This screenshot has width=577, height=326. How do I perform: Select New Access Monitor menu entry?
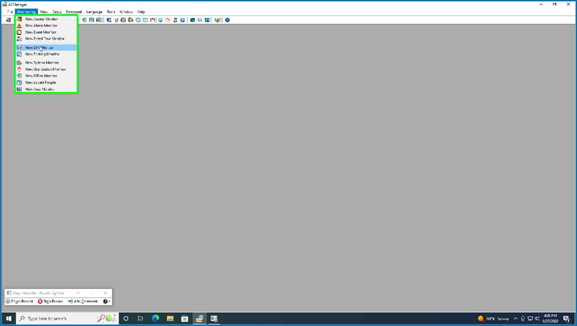tap(42, 19)
